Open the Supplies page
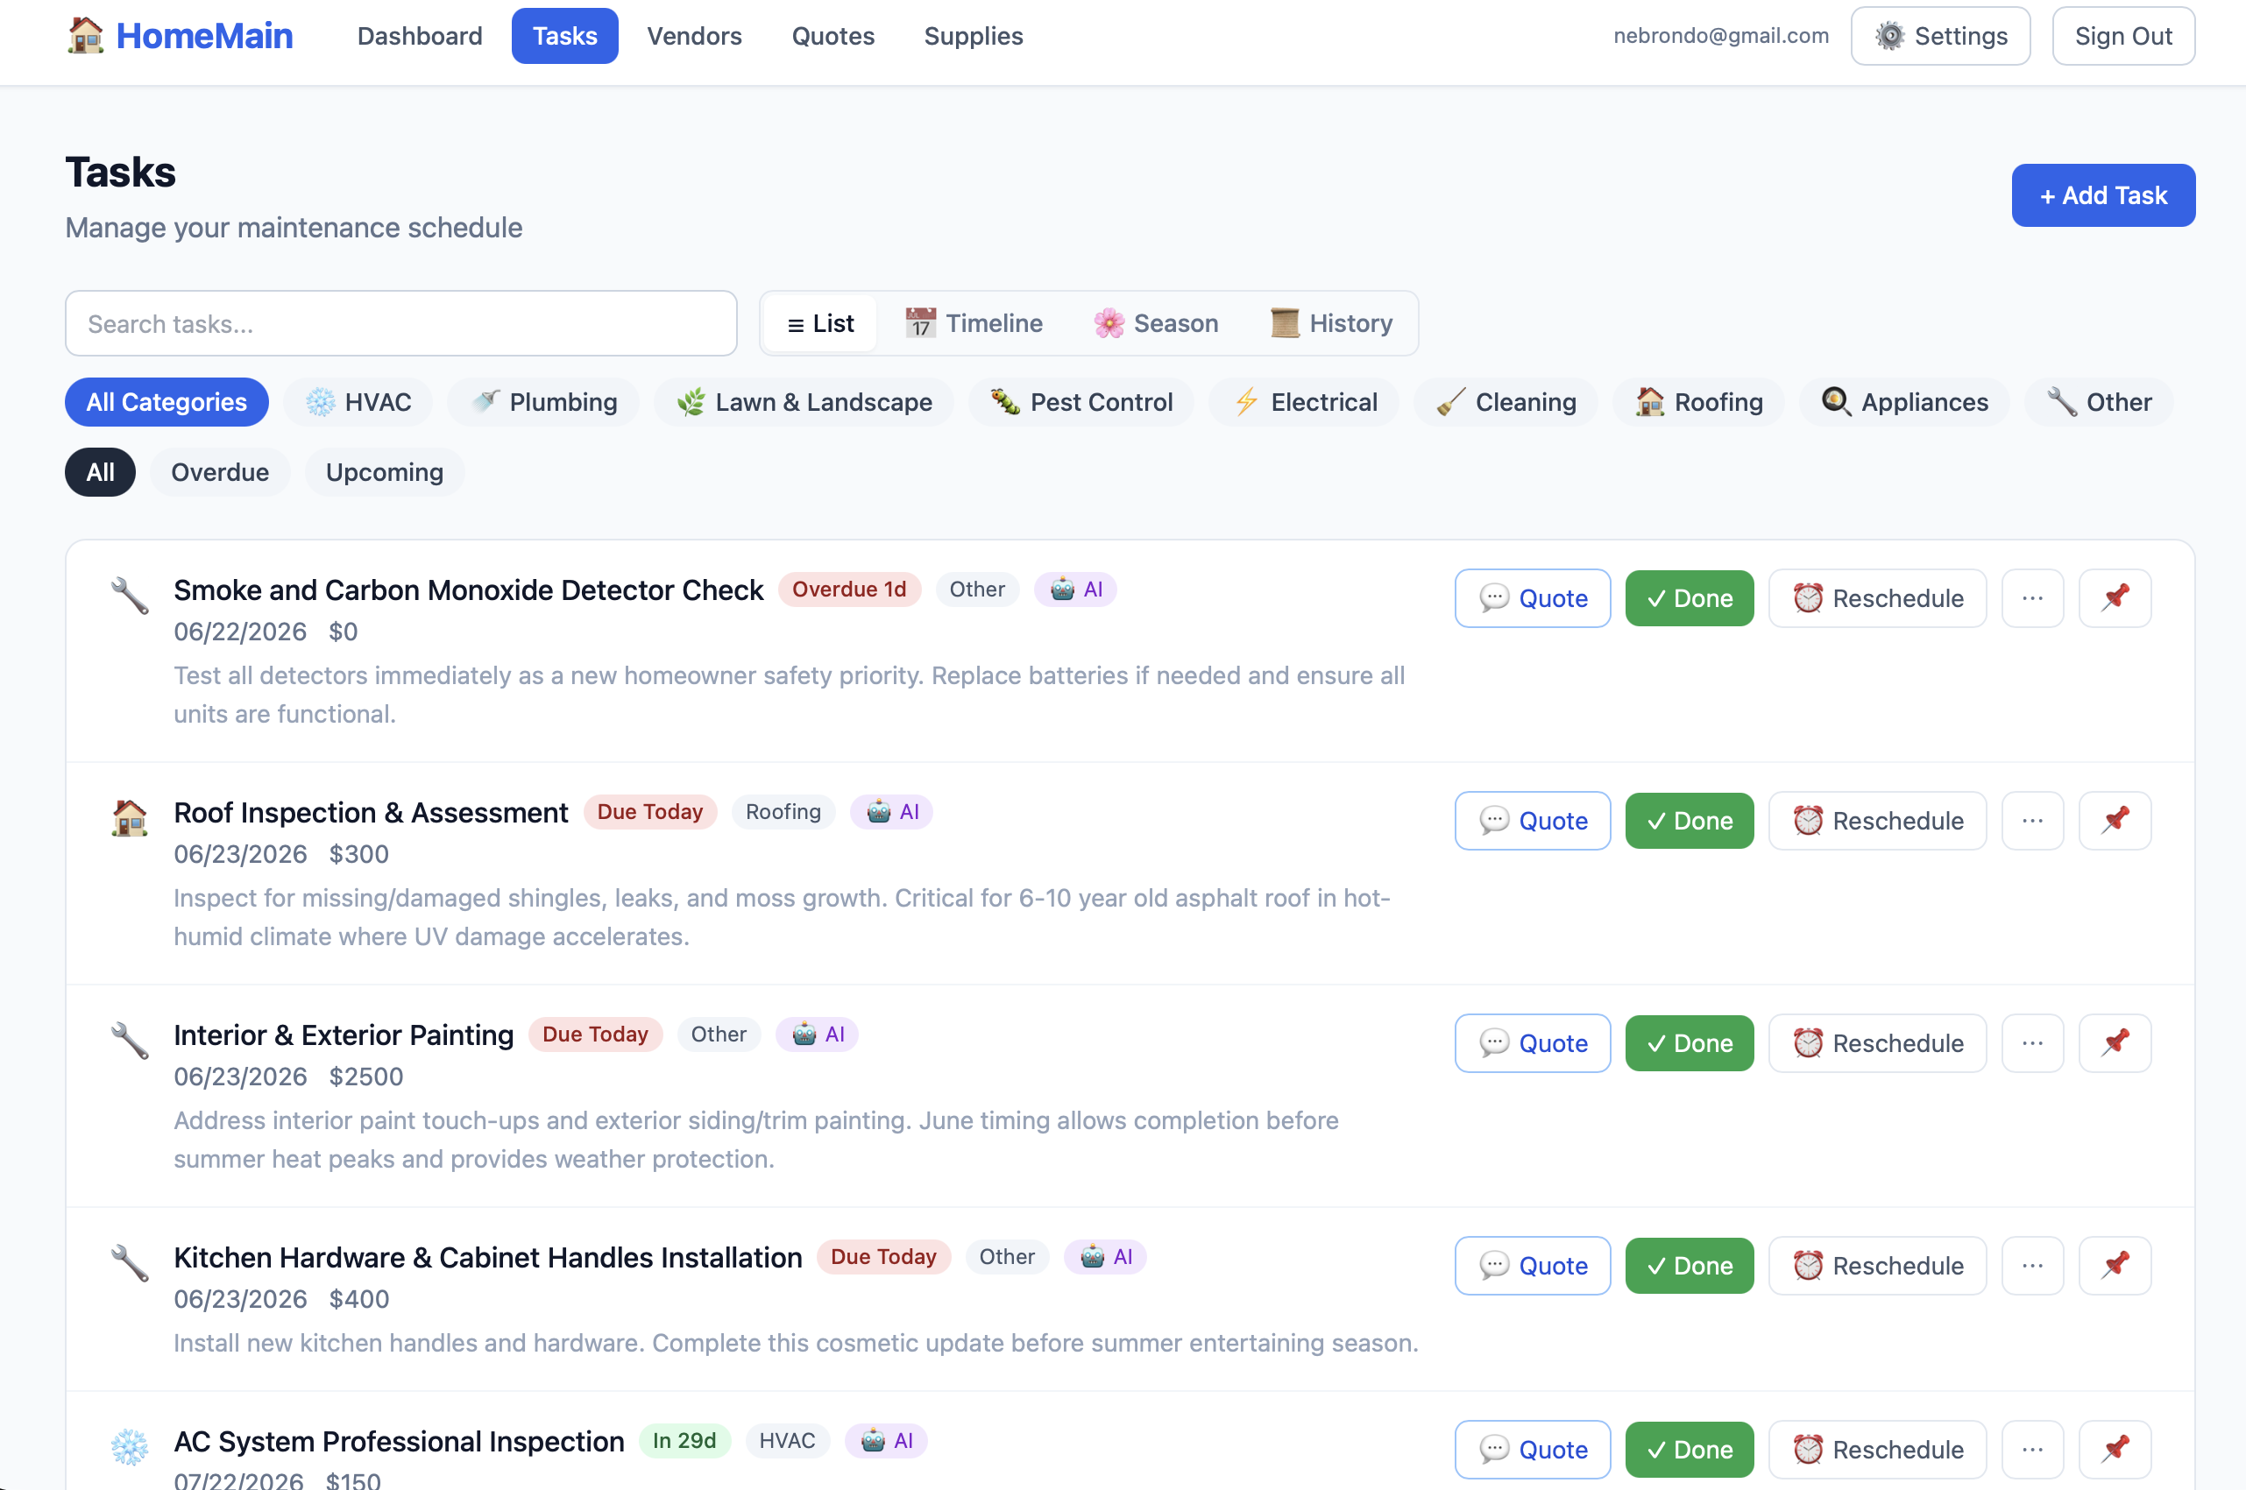 coord(974,36)
